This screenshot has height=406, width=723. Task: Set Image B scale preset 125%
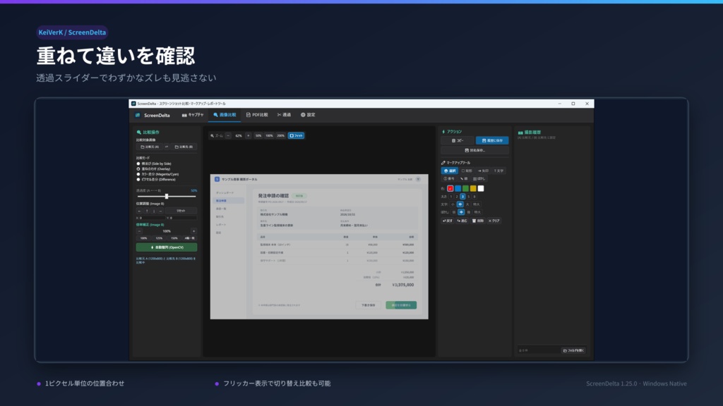coord(159,238)
